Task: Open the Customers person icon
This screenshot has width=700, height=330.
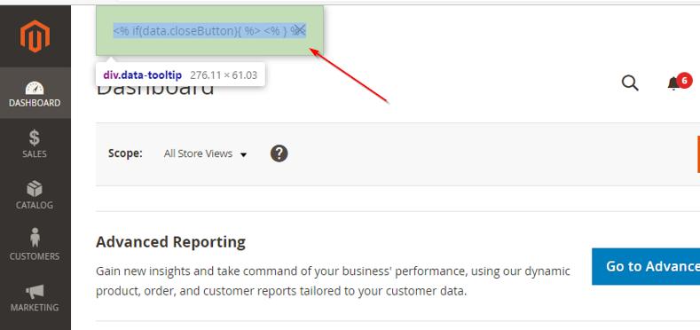Action: [x=35, y=238]
